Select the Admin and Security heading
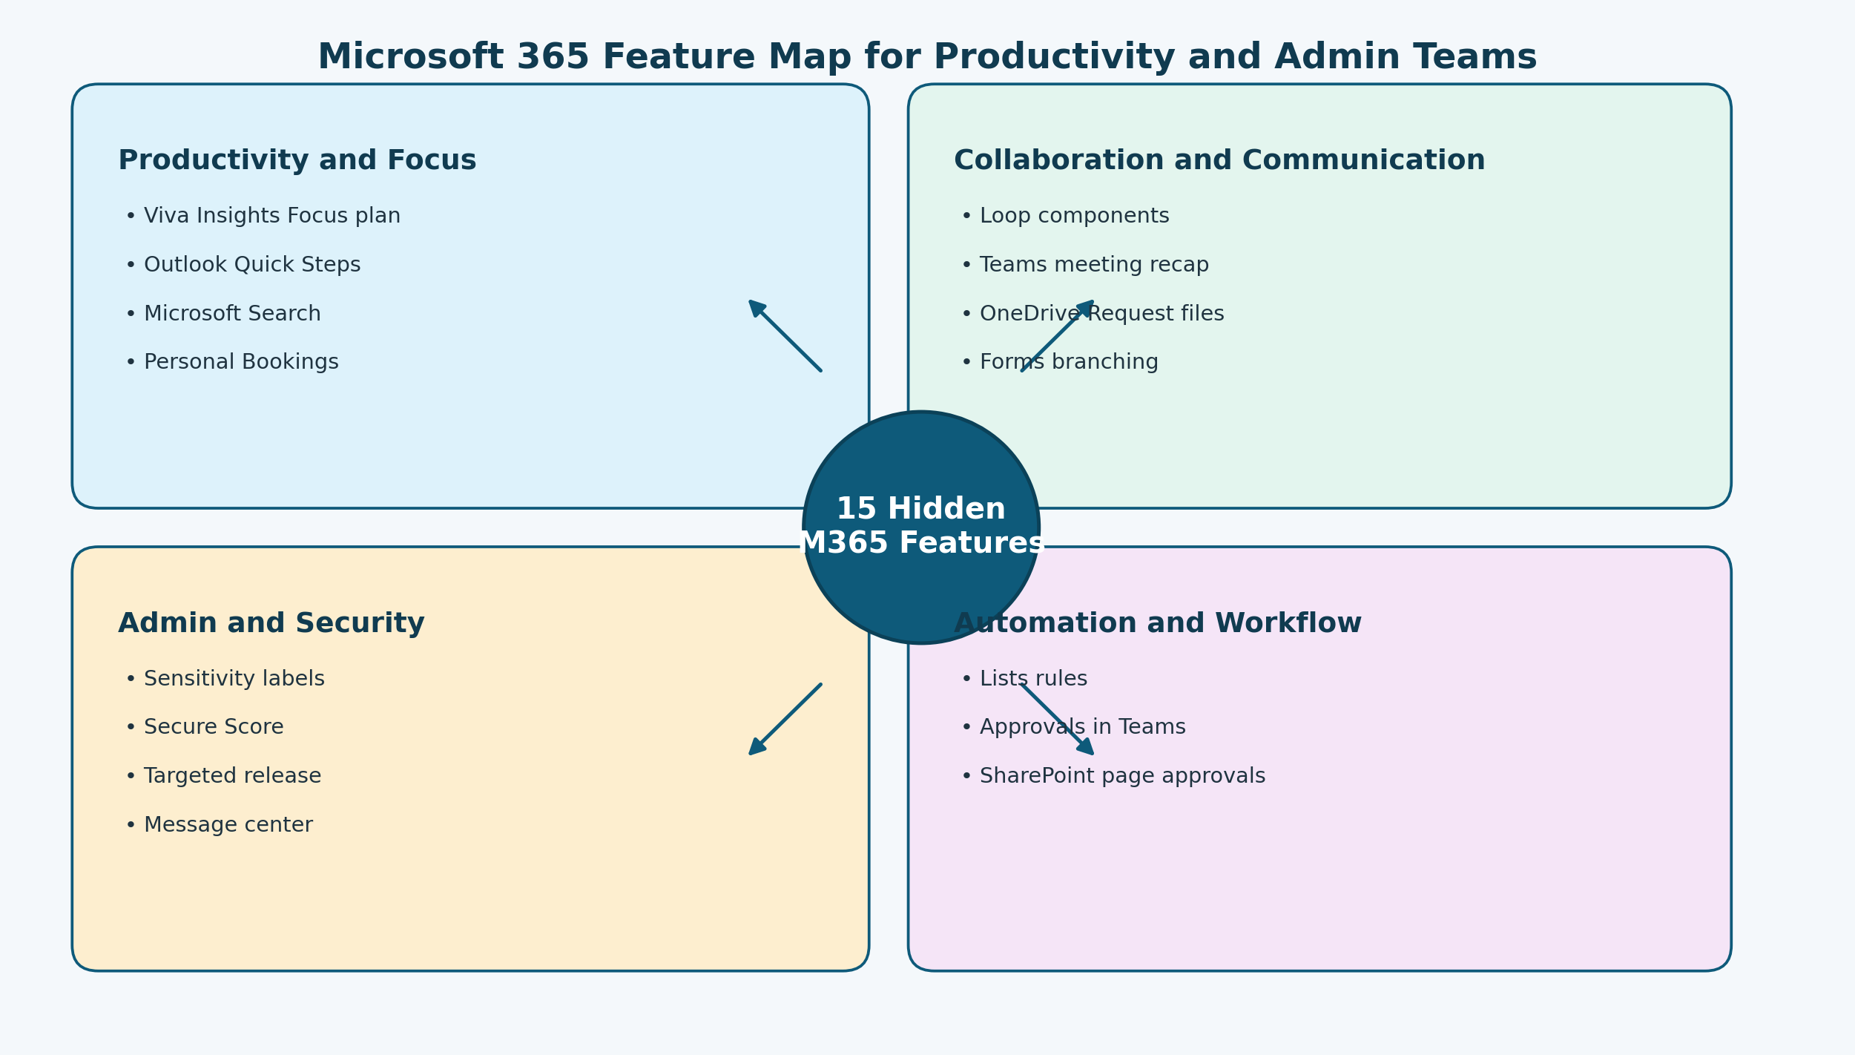Screen dimensions: 1855x1055 click(271, 623)
